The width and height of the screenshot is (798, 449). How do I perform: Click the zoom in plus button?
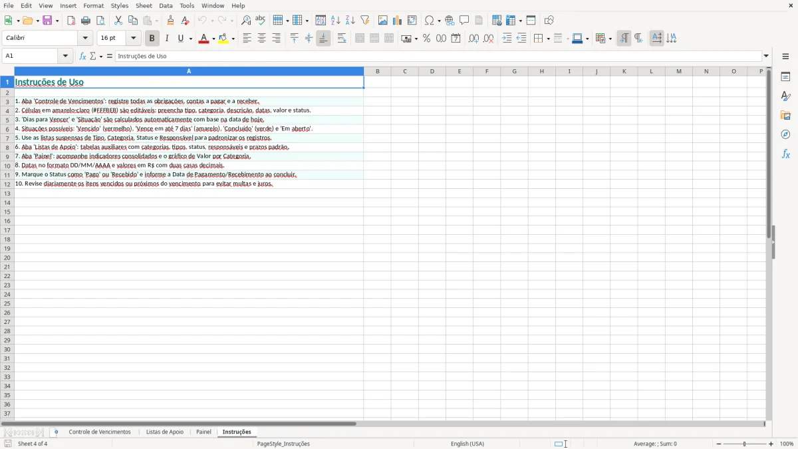[771, 444]
